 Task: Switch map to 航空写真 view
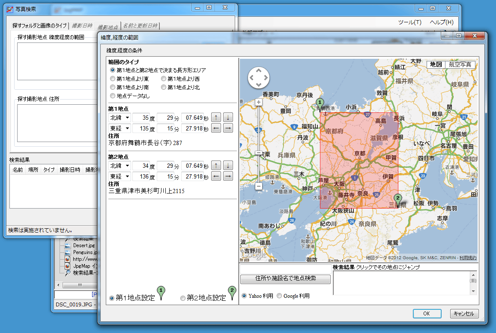460,64
